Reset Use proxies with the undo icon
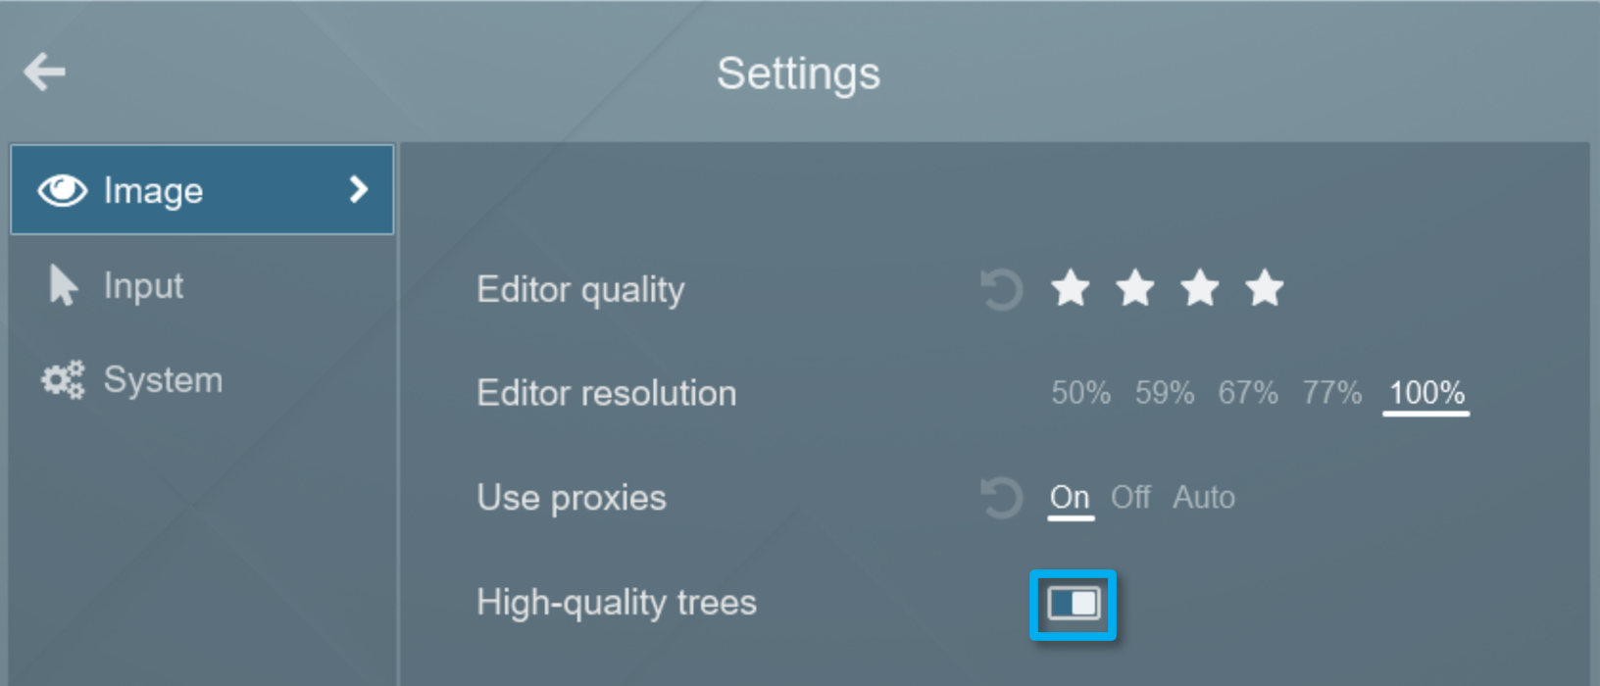This screenshot has height=686, width=1600. (1000, 497)
